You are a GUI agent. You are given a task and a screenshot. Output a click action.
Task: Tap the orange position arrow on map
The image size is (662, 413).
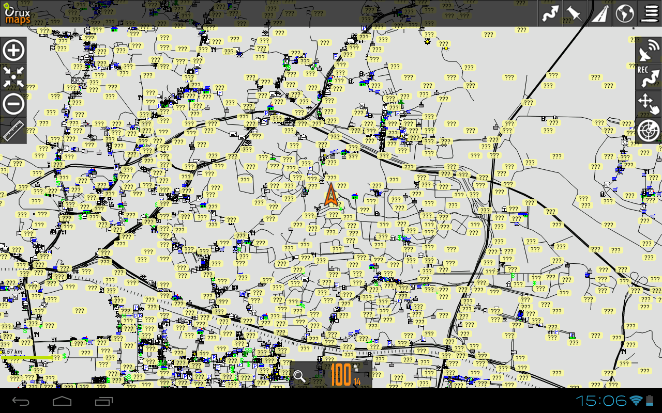(331, 195)
